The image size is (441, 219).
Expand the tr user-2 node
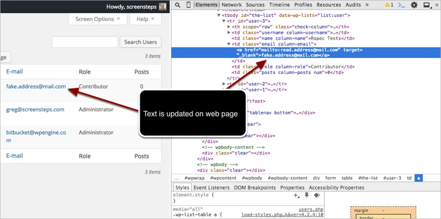click(x=224, y=84)
